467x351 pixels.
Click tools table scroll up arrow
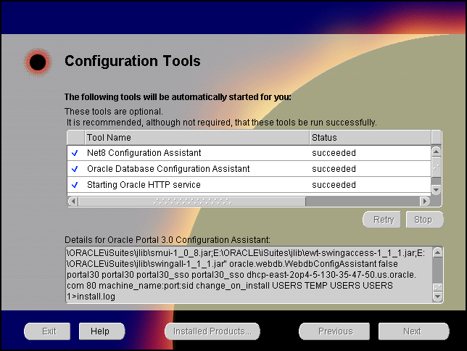tap(437, 152)
